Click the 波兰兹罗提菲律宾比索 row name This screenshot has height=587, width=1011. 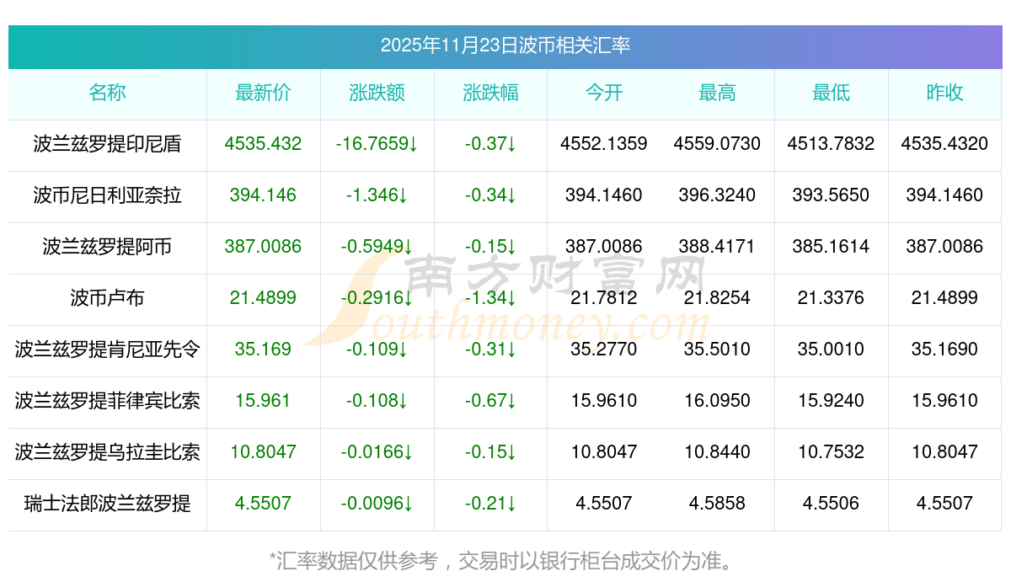click(107, 401)
